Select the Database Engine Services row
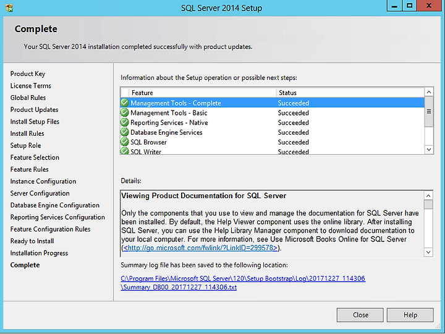 tap(273, 132)
